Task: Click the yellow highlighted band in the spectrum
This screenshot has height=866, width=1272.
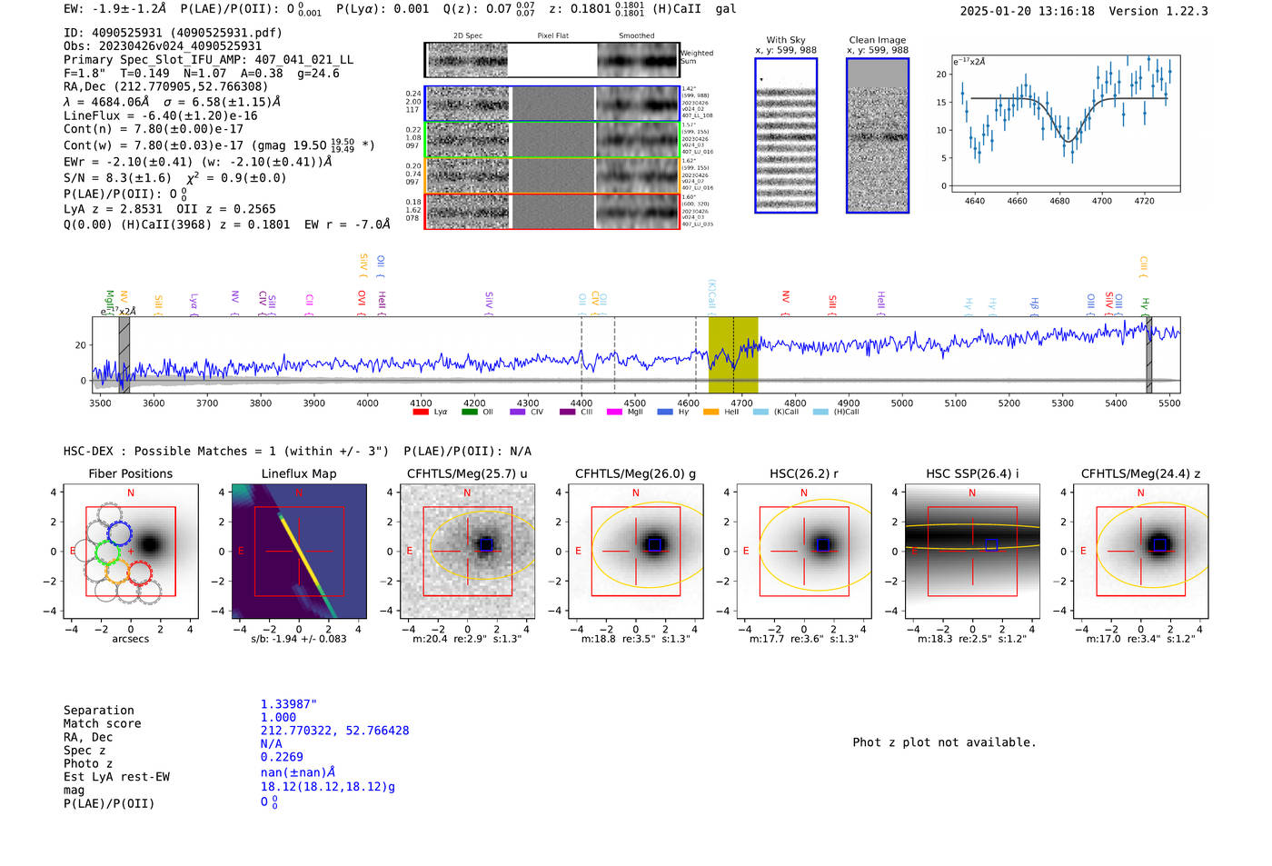Action: [x=733, y=354]
